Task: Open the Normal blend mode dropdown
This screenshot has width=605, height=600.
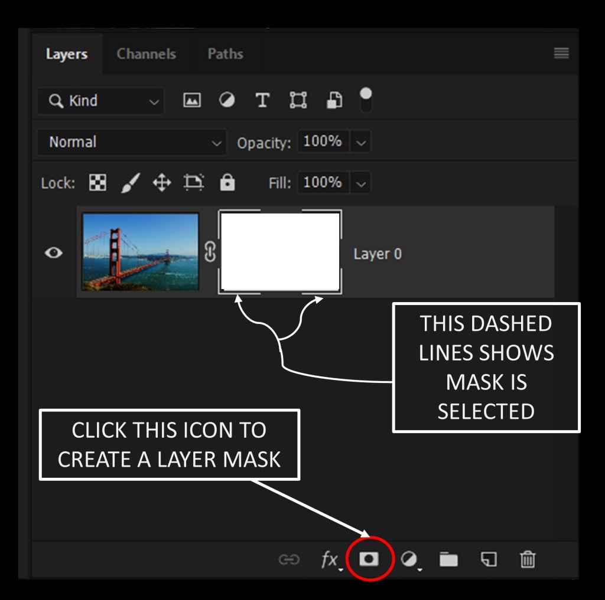Action: (x=132, y=142)
